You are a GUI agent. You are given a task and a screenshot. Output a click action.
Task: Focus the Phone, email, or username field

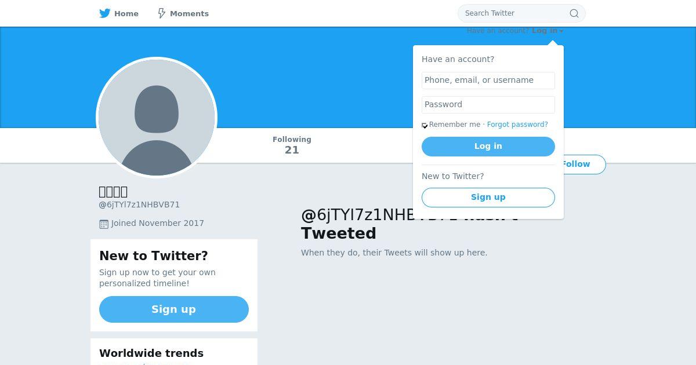pos(488,81)
